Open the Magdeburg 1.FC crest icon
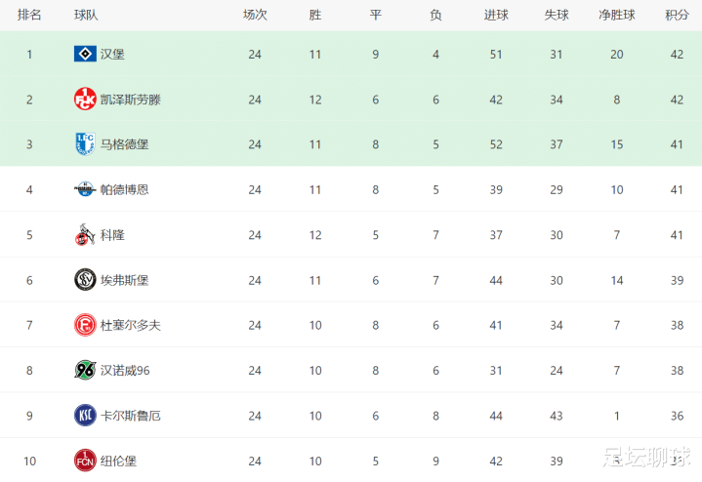Image resolution: width=702 pixels, height=482 pixels. click(85, 144)
